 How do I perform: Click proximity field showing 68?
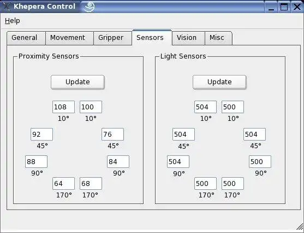pyautogui.click(x=91, y=183)
